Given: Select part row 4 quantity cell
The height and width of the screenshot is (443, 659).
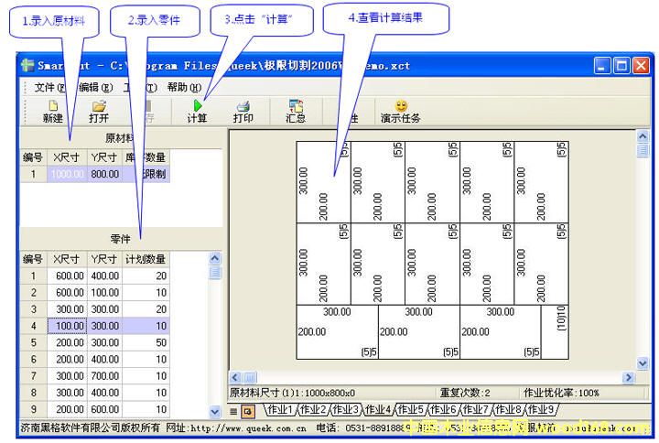Looking at the screenshot, I should click(146, 325).
